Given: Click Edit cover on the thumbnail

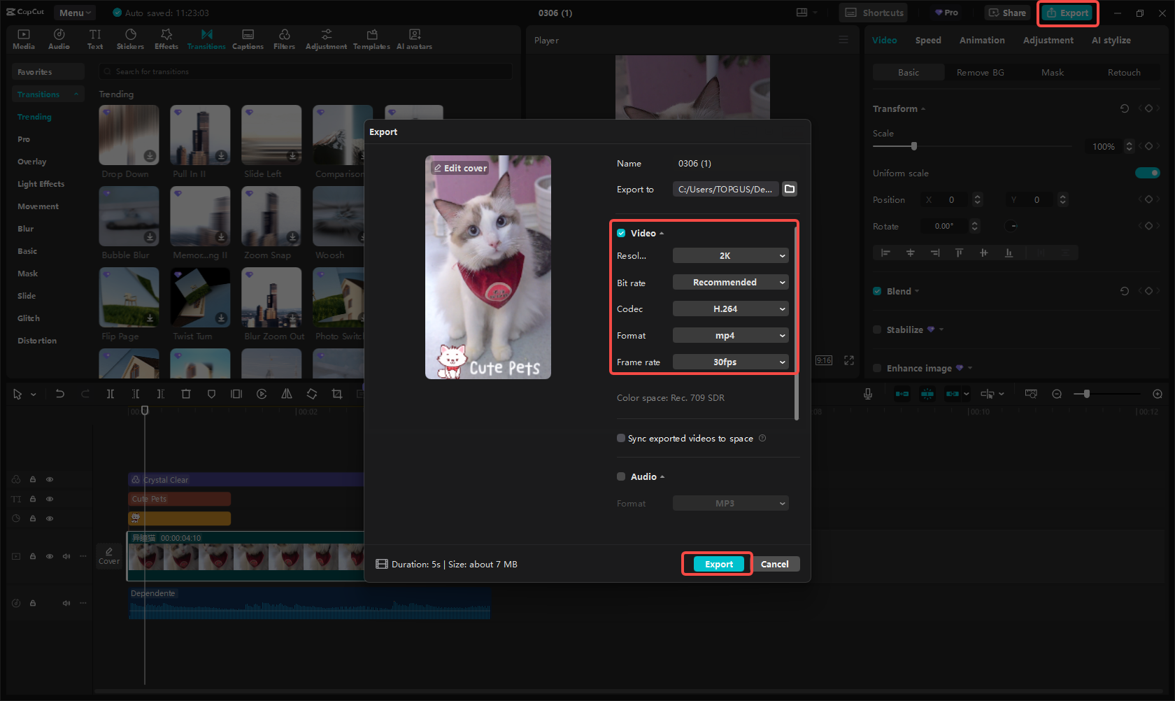Looking at the screenshot, I should (x=460, y=169).
